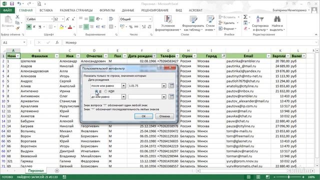The image size is (320, 180).
Task: Click the Align text left icon
Action: [x=81, y=26]
